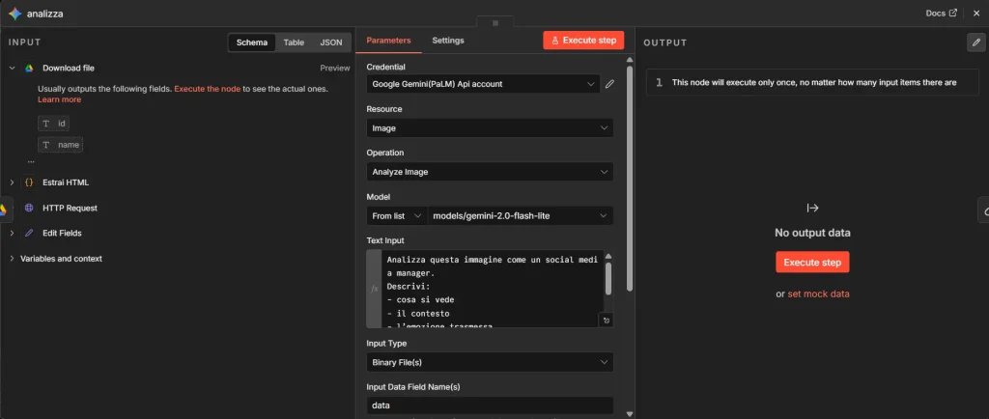Viewport: 989px width, 419px height.
Task: Open the Settings tab
Action: click(x=448, y=41)
